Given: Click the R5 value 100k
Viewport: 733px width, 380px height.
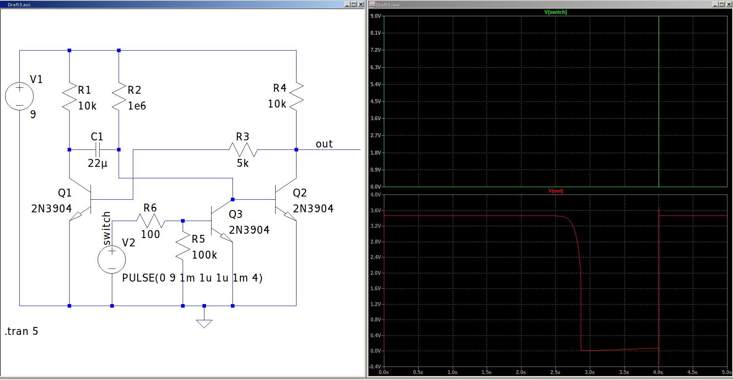Looking at the screenshot, I should pos(204,255).
